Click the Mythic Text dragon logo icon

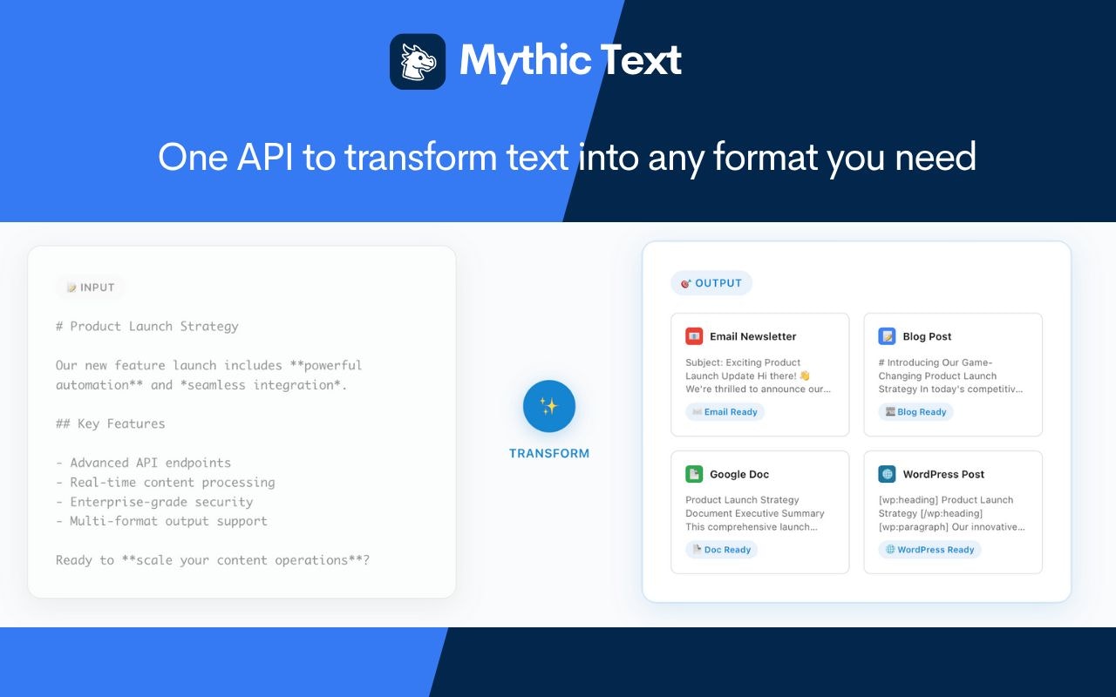418,62
